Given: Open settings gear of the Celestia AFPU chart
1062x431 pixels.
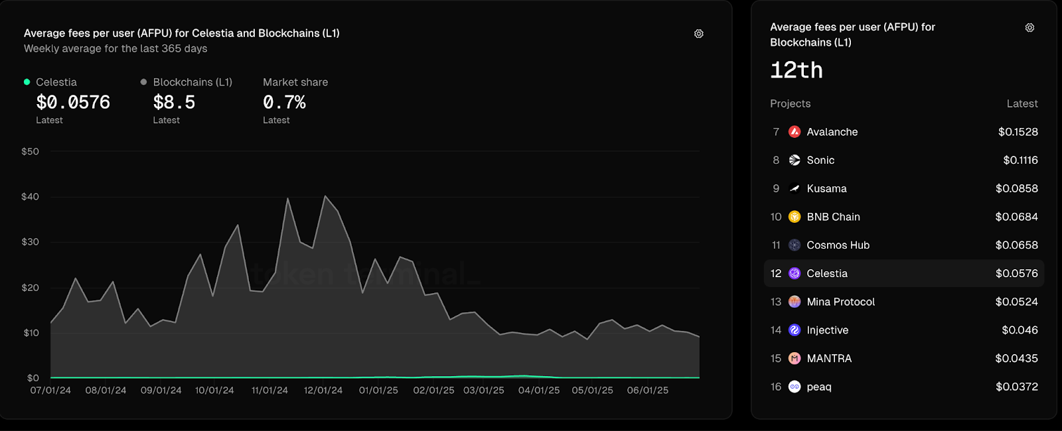Looking at the screenshot, I should click(699, 34).
